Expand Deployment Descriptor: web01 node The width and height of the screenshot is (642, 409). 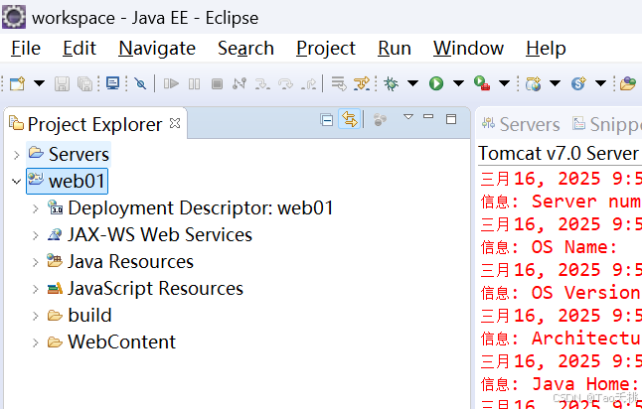point(36,208)
